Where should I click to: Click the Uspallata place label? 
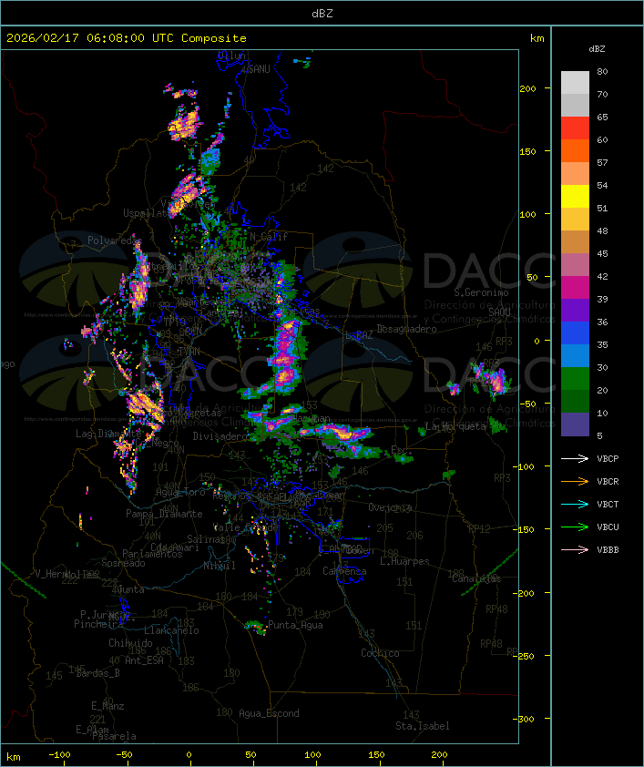147,213
